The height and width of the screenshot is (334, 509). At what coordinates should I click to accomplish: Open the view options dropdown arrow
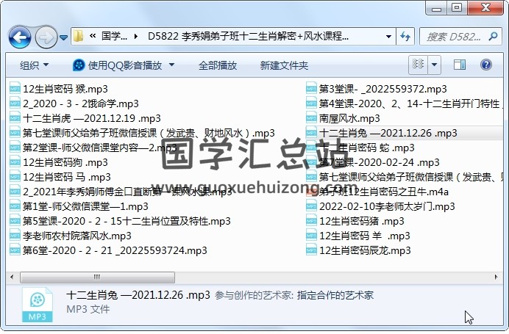[434, 65]
